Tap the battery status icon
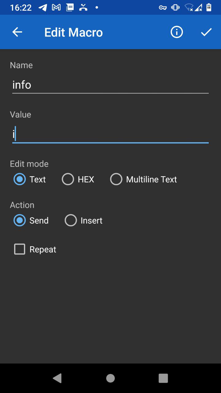 tap(209, 7)
